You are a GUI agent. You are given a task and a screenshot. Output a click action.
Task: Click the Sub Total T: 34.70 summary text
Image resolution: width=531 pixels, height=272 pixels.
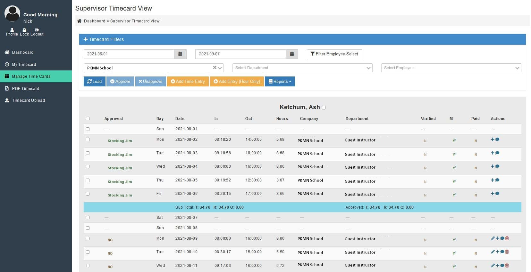click(x=209, y=207)
